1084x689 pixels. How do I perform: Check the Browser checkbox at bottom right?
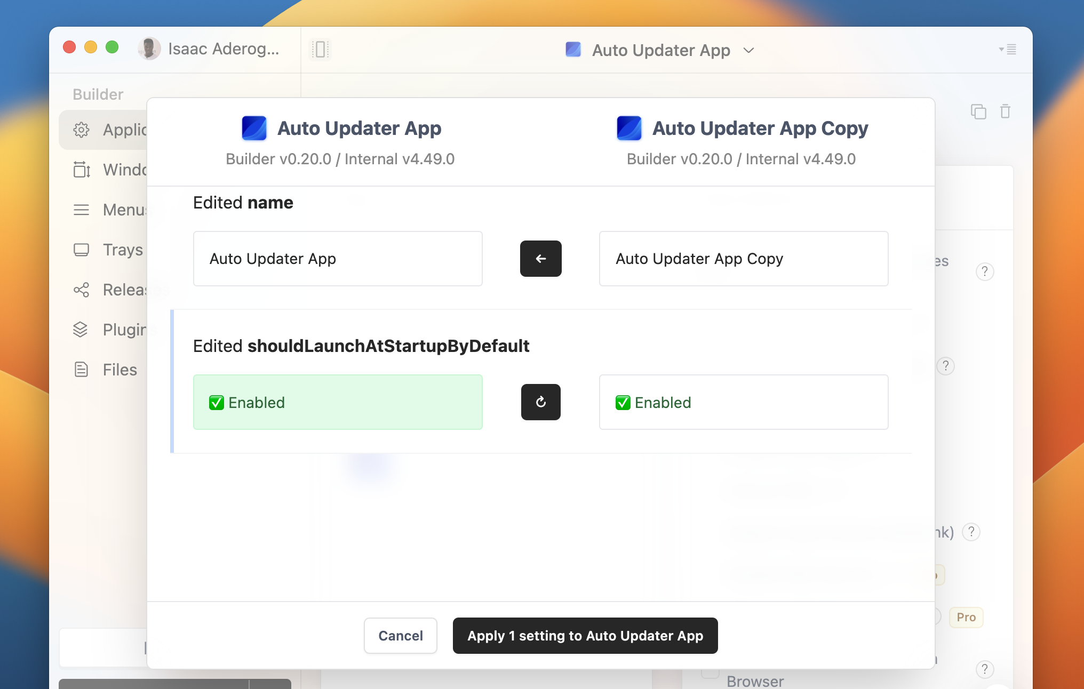click(x=710, y=673)
